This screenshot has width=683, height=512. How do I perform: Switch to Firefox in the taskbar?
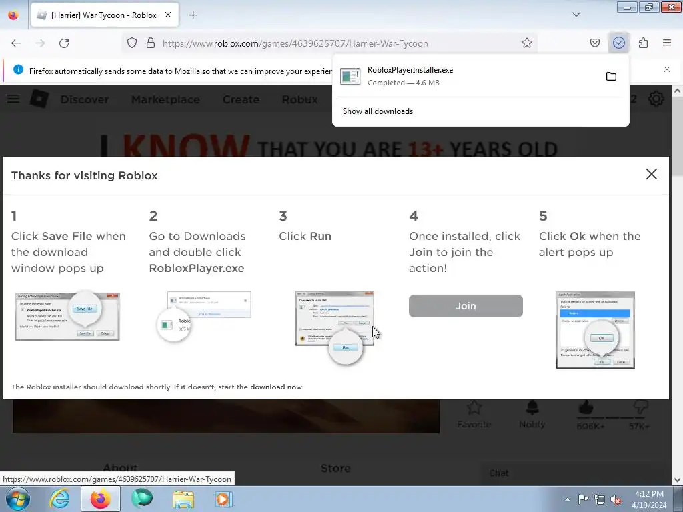click(x=101, y=499)
